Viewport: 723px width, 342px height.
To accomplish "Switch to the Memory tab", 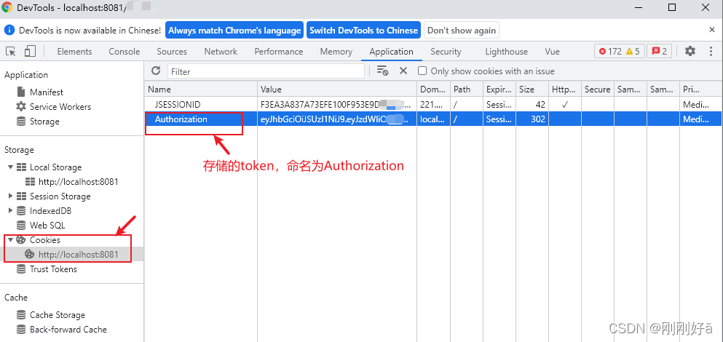I will pyautogui.click(x=336, y=52).
